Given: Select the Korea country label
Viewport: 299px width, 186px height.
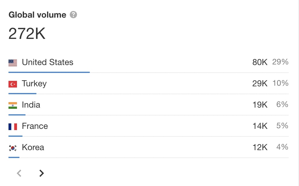Looking at the screenshot, I should click(x=33, y=147).
